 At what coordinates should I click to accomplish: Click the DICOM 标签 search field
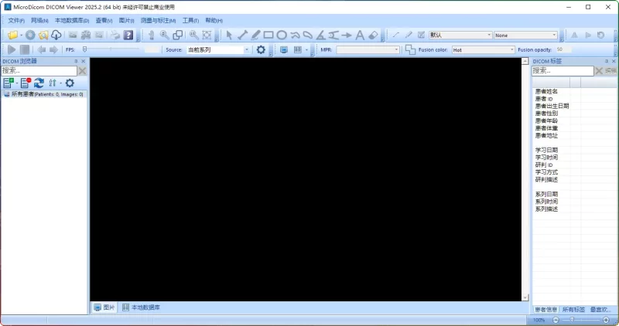(x=561, y=70)
